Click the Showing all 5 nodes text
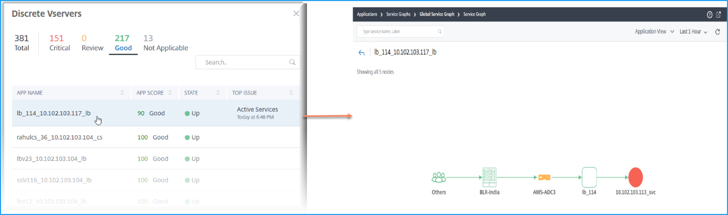Screen dimensions: 728x215 [x=375, y=72]
